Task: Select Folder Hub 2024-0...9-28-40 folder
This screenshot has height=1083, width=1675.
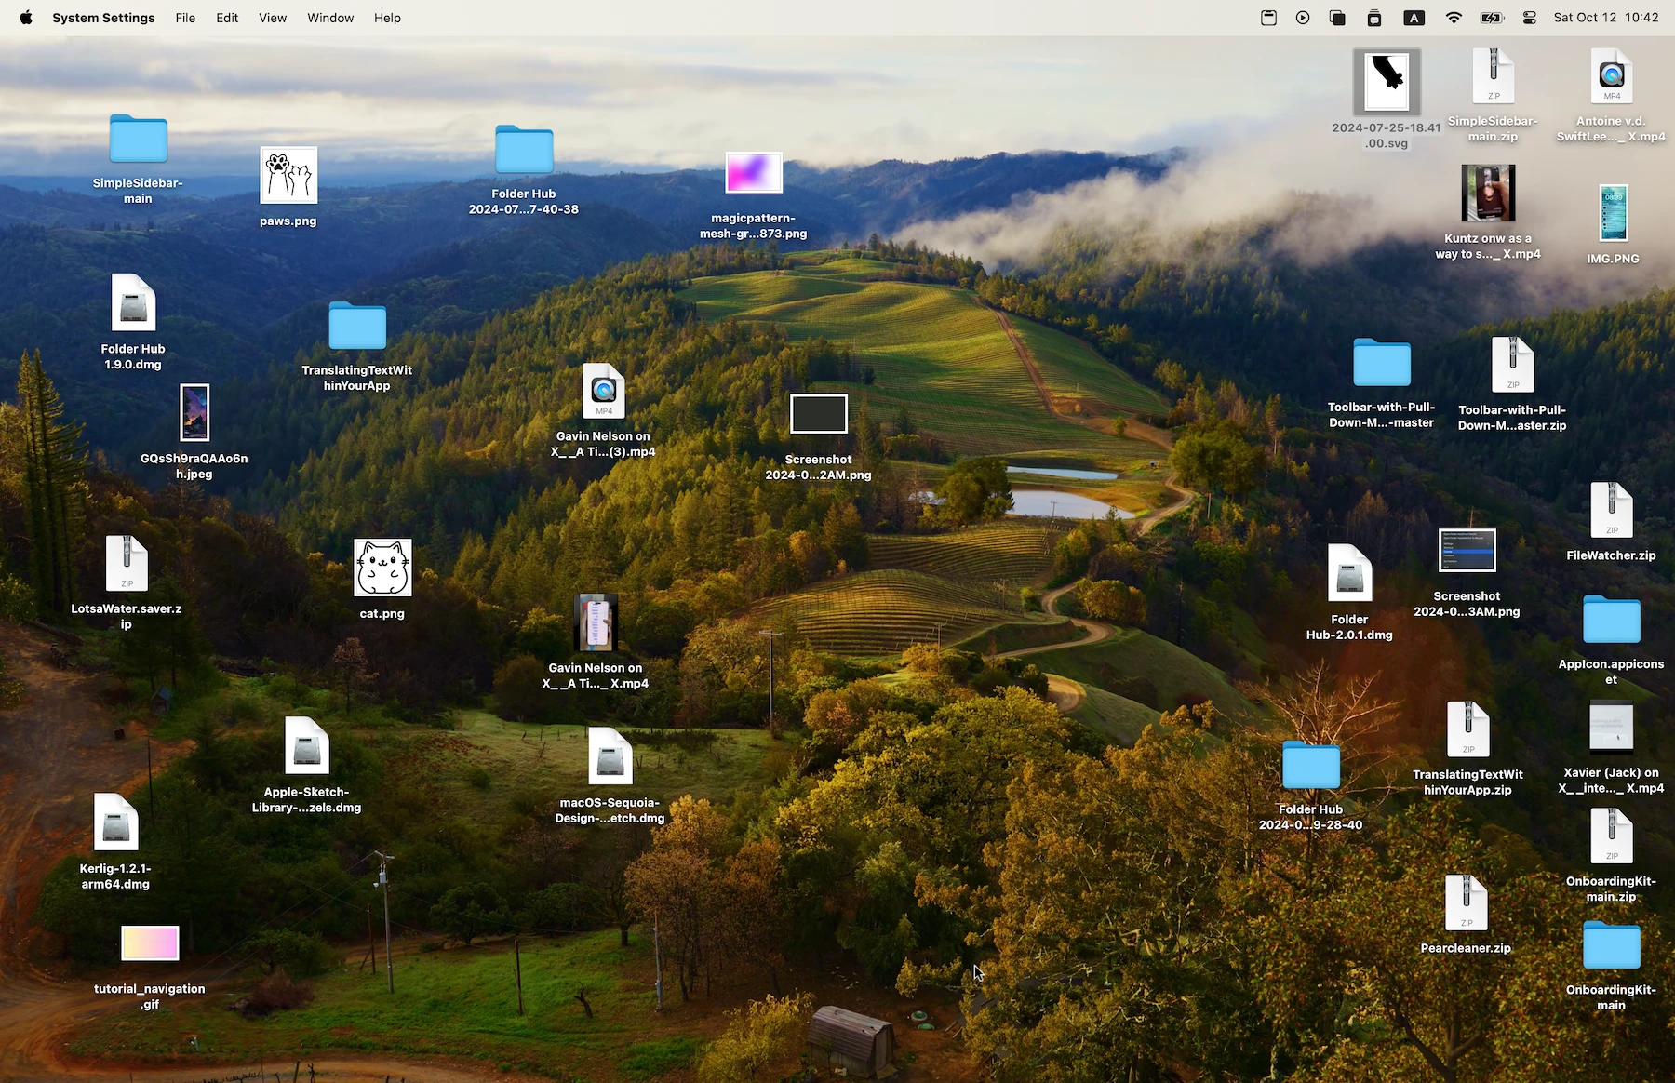Action: (x=1311, y=766)
